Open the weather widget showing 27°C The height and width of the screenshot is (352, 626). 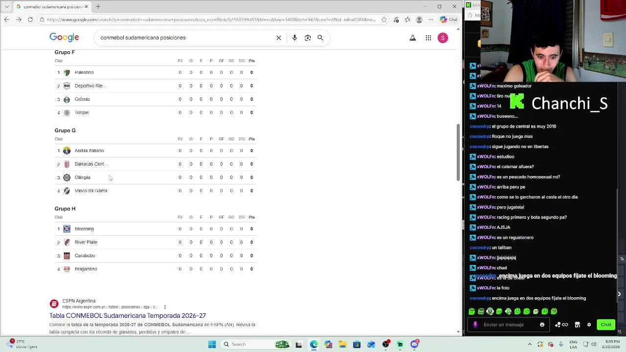click(x=22, y=344)
